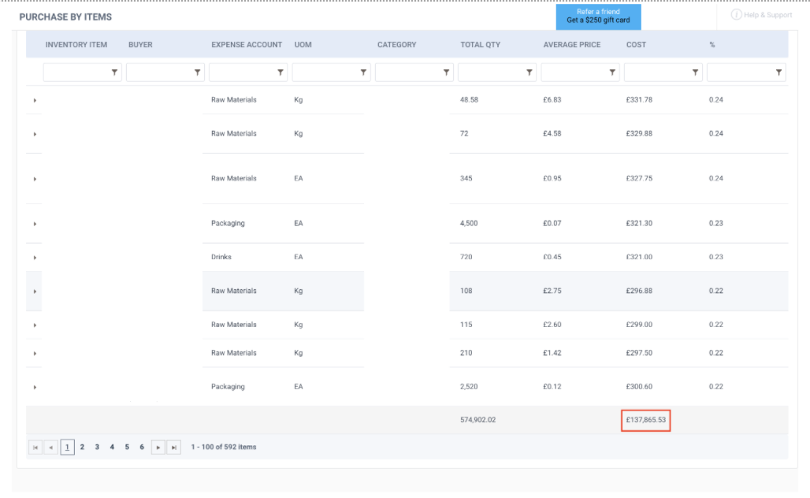Open the Inventory Item column filter icon

(115, 72)
